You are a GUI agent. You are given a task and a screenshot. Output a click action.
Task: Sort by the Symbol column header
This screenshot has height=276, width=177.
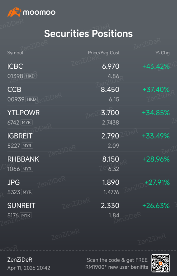(x=15, y=53)
